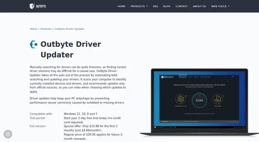The image size is (259, 142).
Task: Click the Outbyte shield logo
Action: 38,6
